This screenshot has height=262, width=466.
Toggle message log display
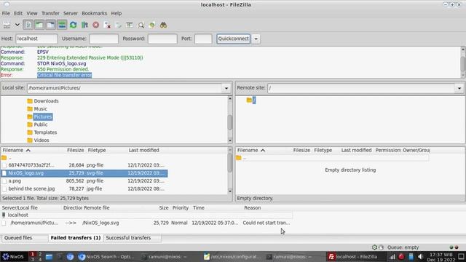tap(28, 25)
